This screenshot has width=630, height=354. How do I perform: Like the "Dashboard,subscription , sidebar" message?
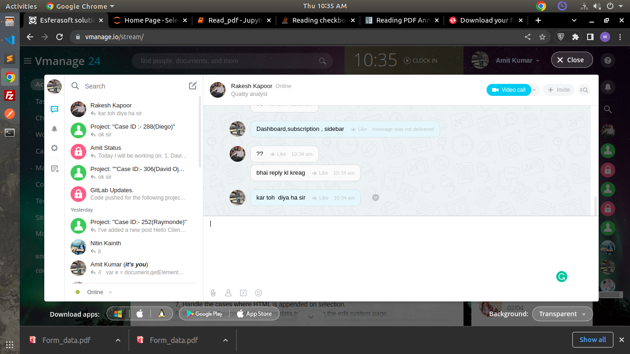(359, 129)
